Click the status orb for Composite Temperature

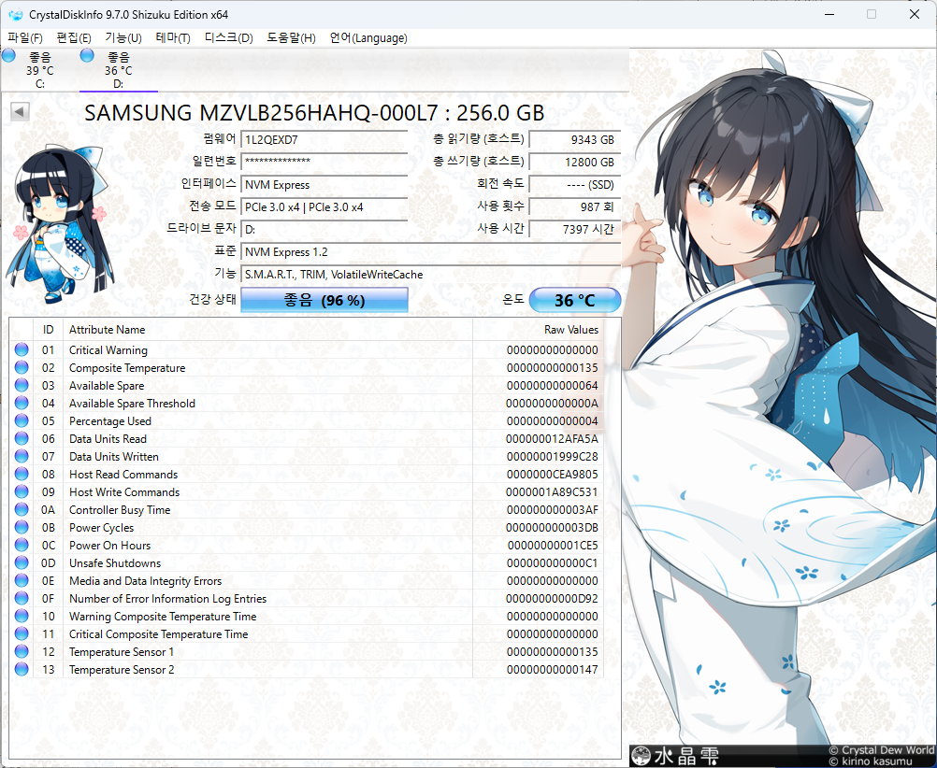coord(22,367)
